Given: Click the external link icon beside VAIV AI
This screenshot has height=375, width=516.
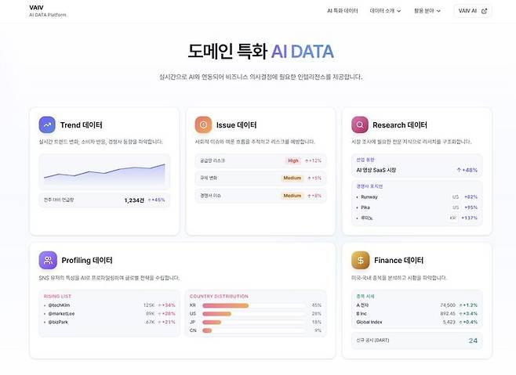Looking at the screenshot, I should coord(484,11).
